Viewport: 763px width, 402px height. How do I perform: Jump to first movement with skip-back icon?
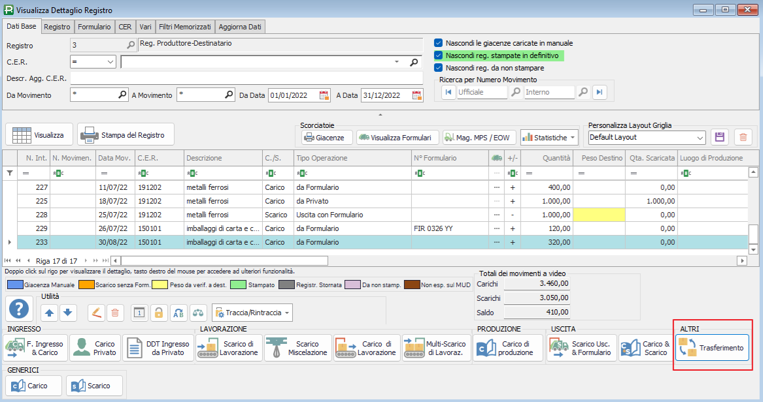pyautogui.click(x=448, y=93)
